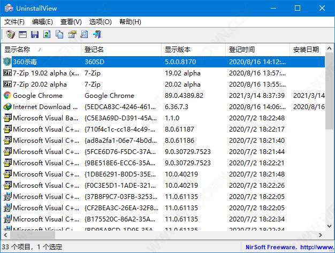
Task: Open the NirSoft Freeware link in status bar
Action: tap(290, 247)
